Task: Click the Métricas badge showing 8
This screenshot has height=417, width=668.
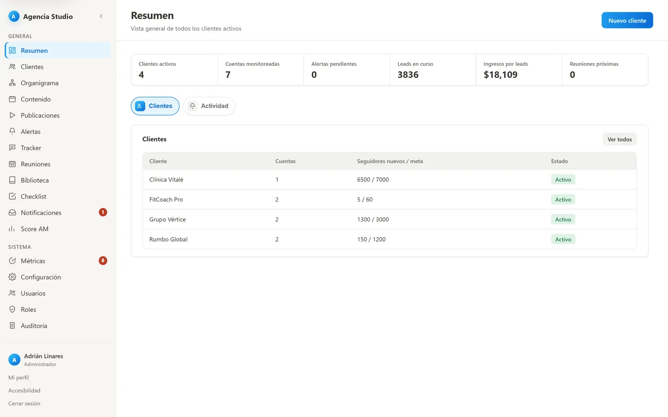Action: click(x=103, y=260)
